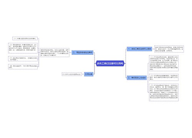Screen dimensions: 192x138
Task: Open the text note beside branch 一
Action: pos(169,49)
